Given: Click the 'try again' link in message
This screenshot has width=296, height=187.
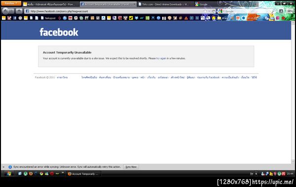Looking at the screenshot, I should (x=161, y=59).
